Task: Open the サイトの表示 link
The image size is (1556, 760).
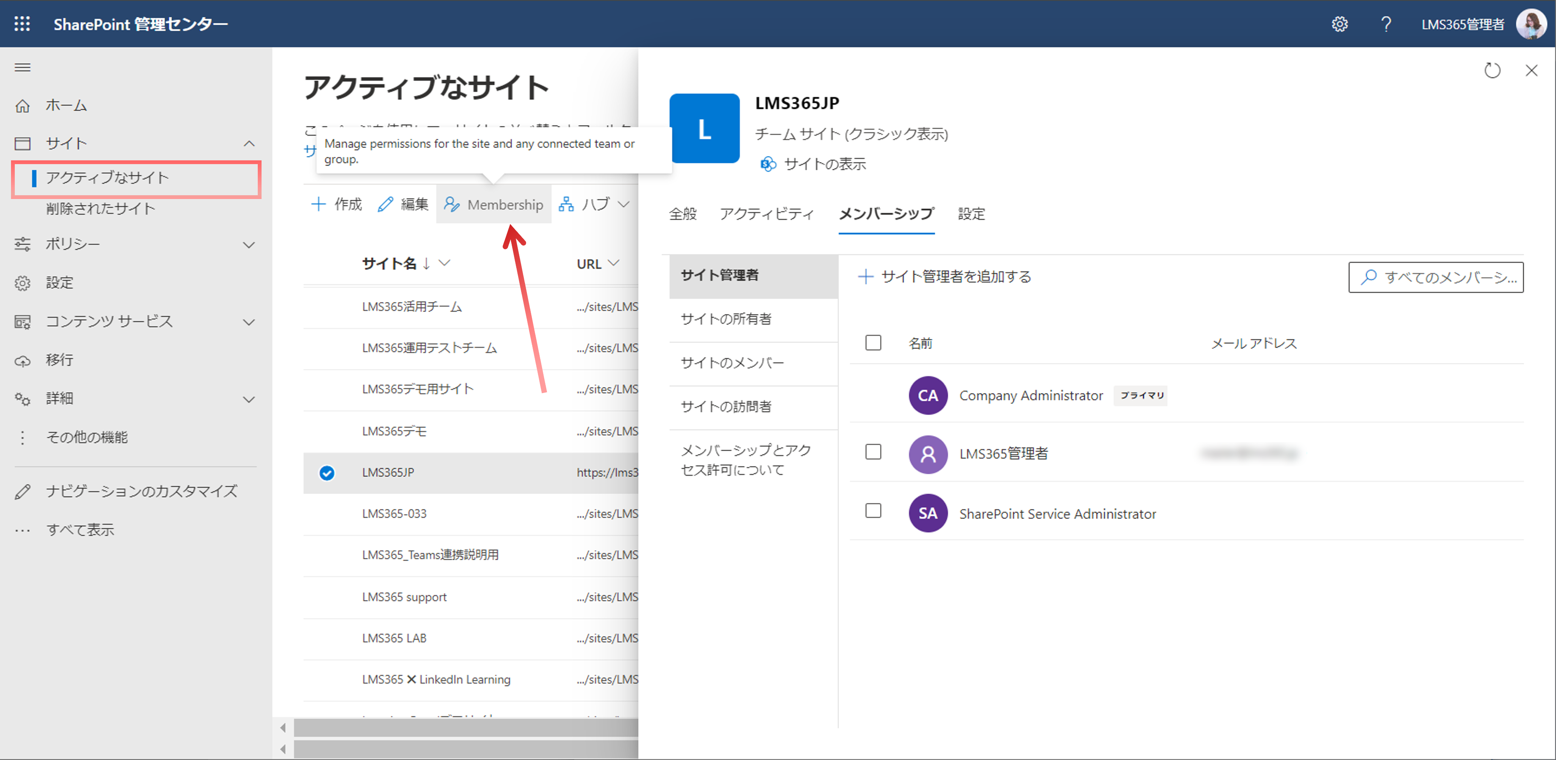Action: [824, 164]
